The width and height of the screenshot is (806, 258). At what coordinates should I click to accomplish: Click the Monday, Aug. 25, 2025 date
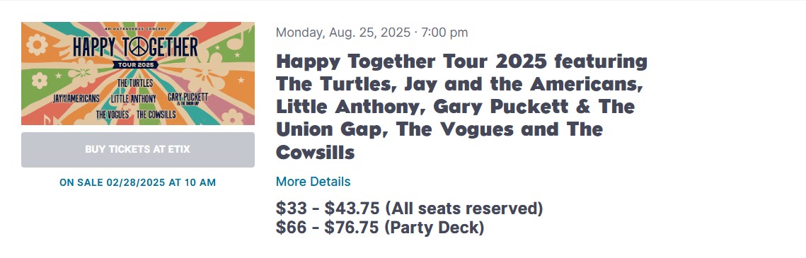click(343, 33)
